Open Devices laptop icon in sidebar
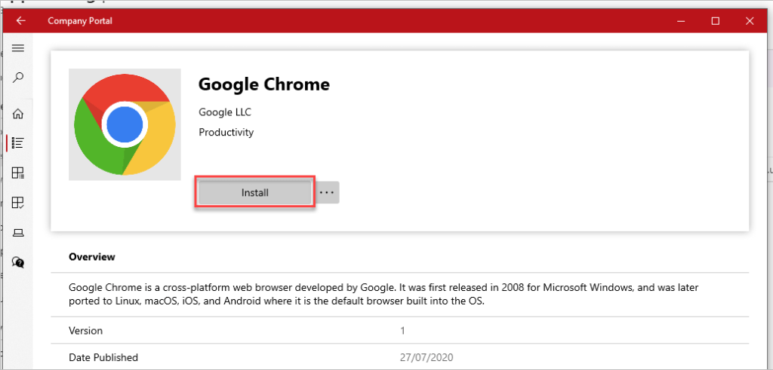The image size is (773, 370). [x=18, y=232]
